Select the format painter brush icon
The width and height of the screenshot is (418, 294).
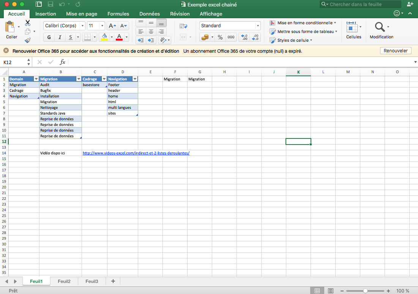click(x=28, y=40)
